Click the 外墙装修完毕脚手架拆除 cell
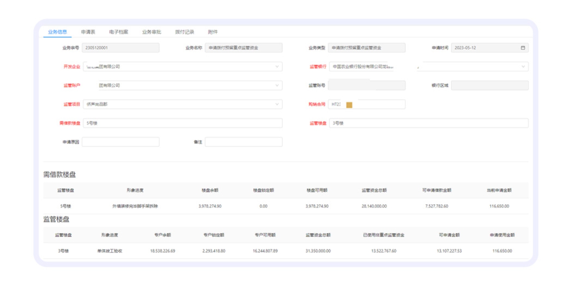 (x=135, y=206)
